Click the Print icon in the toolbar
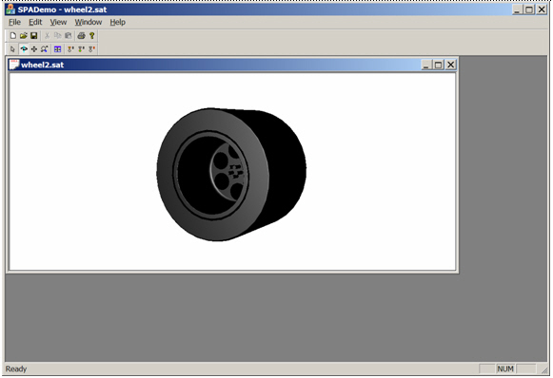The height and width of the screenshot is (378, 553). coord(81,35)
